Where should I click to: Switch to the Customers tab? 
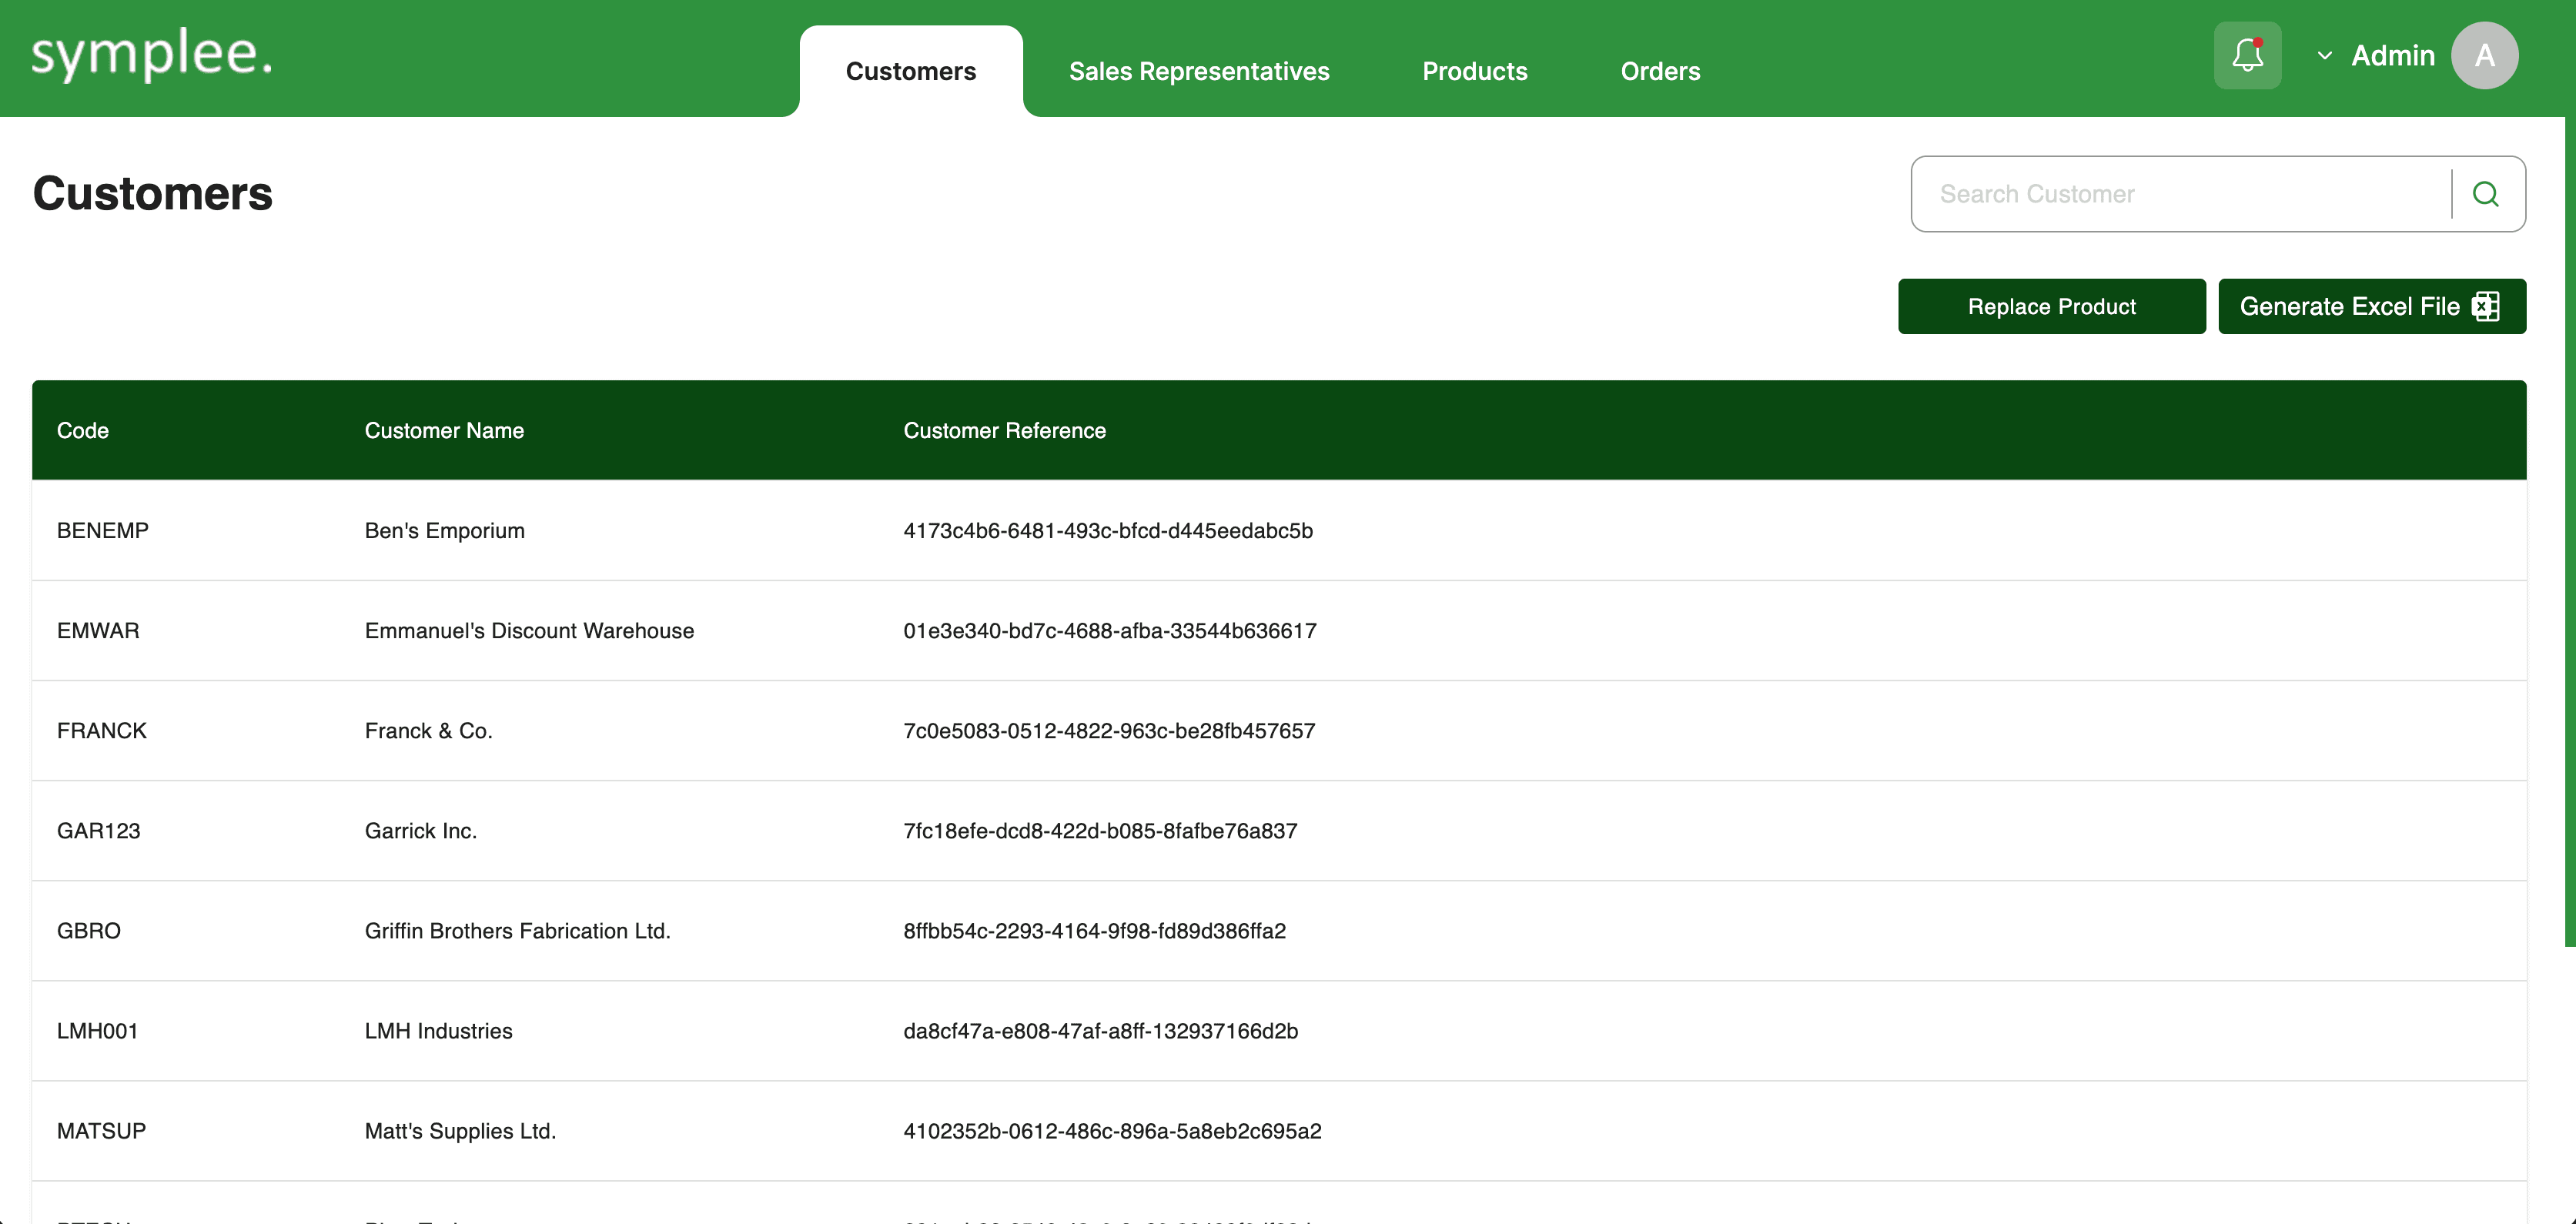(910, 71)
